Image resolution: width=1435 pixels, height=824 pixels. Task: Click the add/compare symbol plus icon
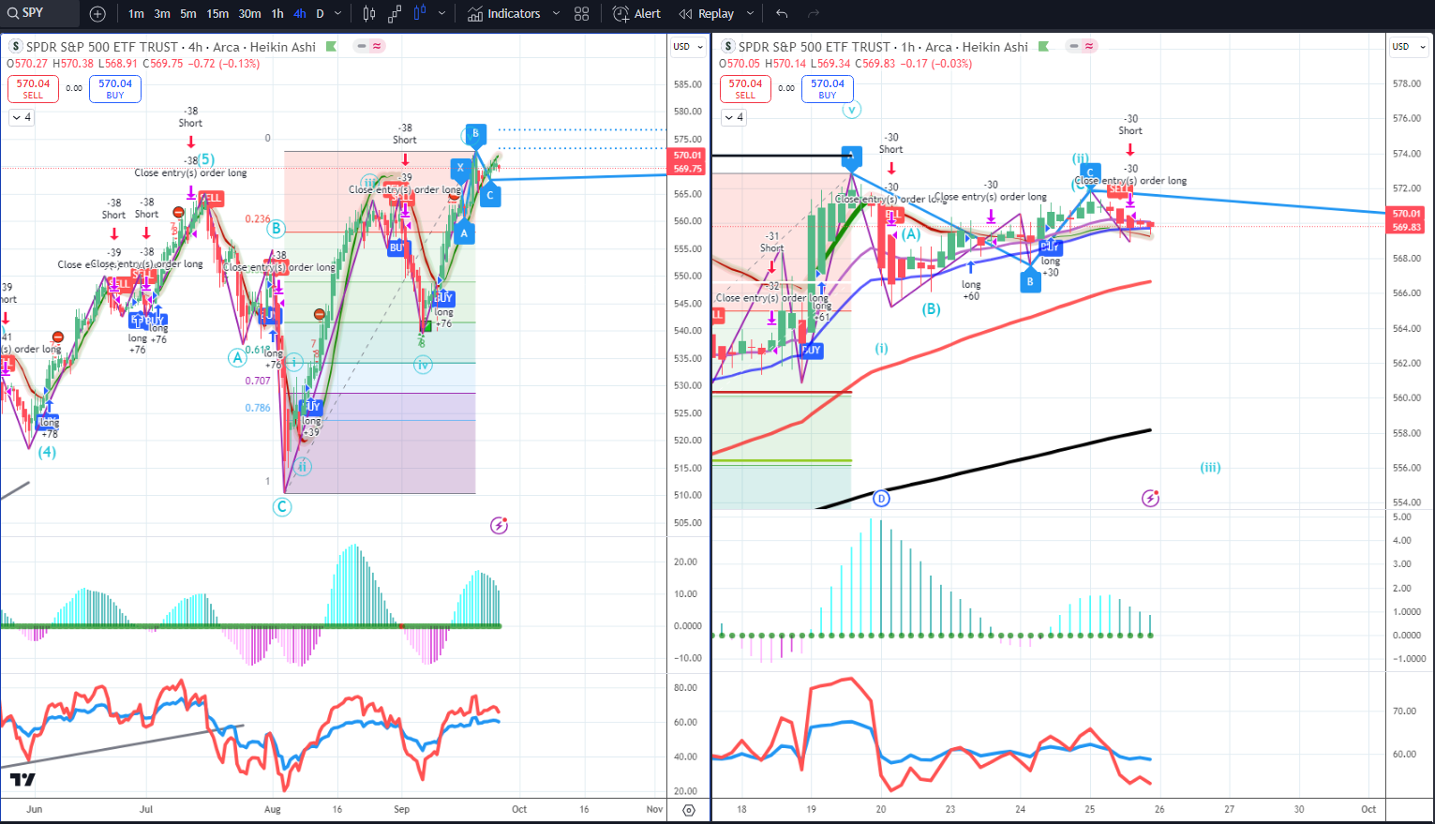97,14
